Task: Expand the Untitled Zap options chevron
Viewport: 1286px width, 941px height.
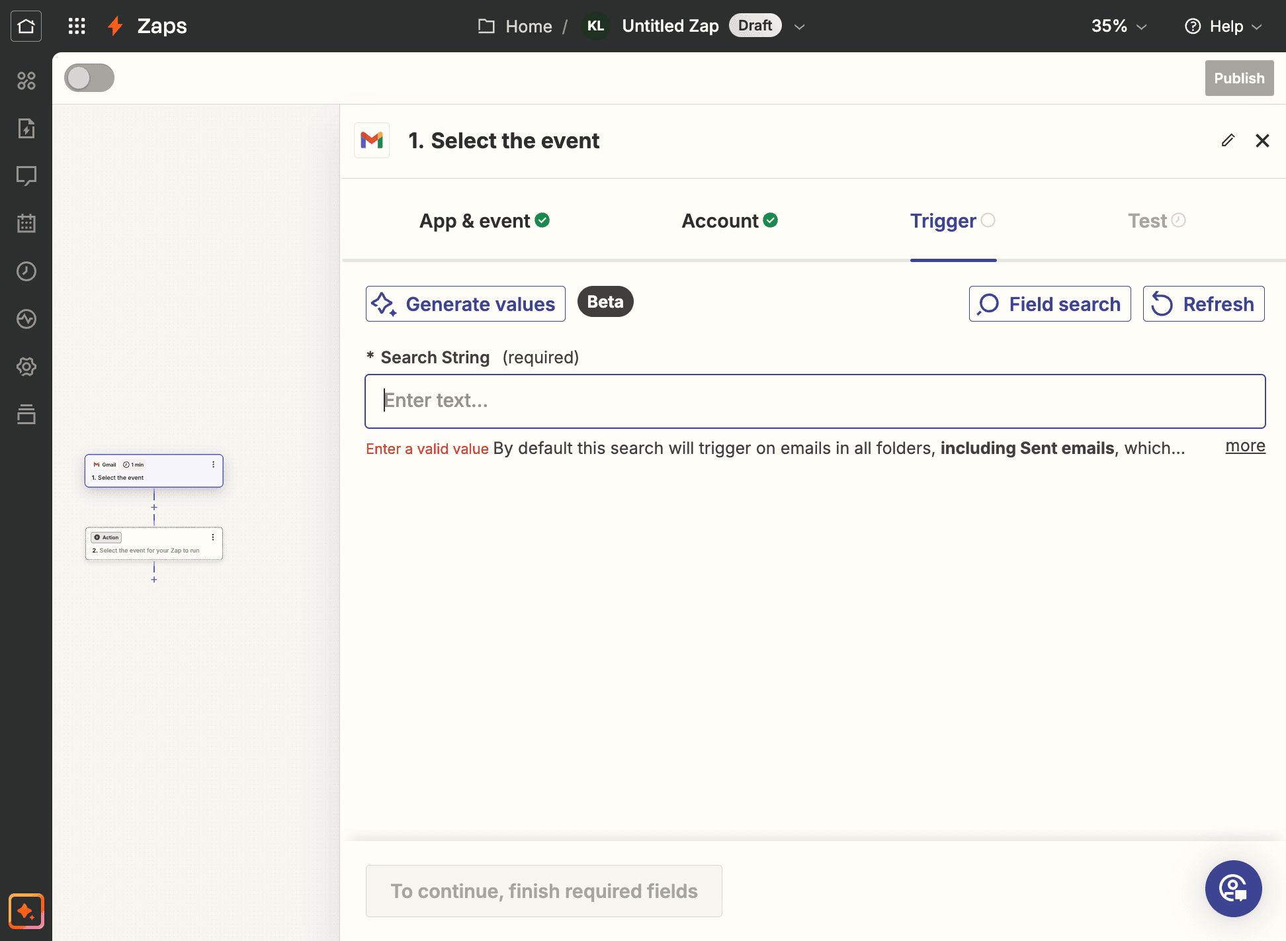Action: point(799,27)
